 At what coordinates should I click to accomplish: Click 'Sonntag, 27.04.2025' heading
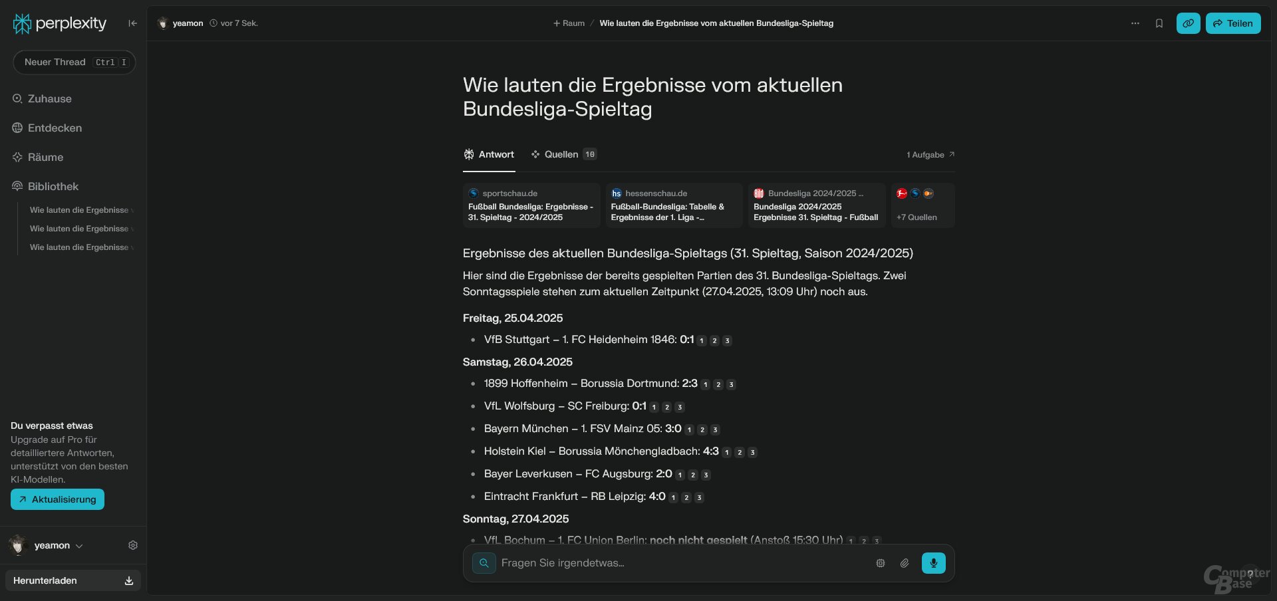tap(515, 519)
